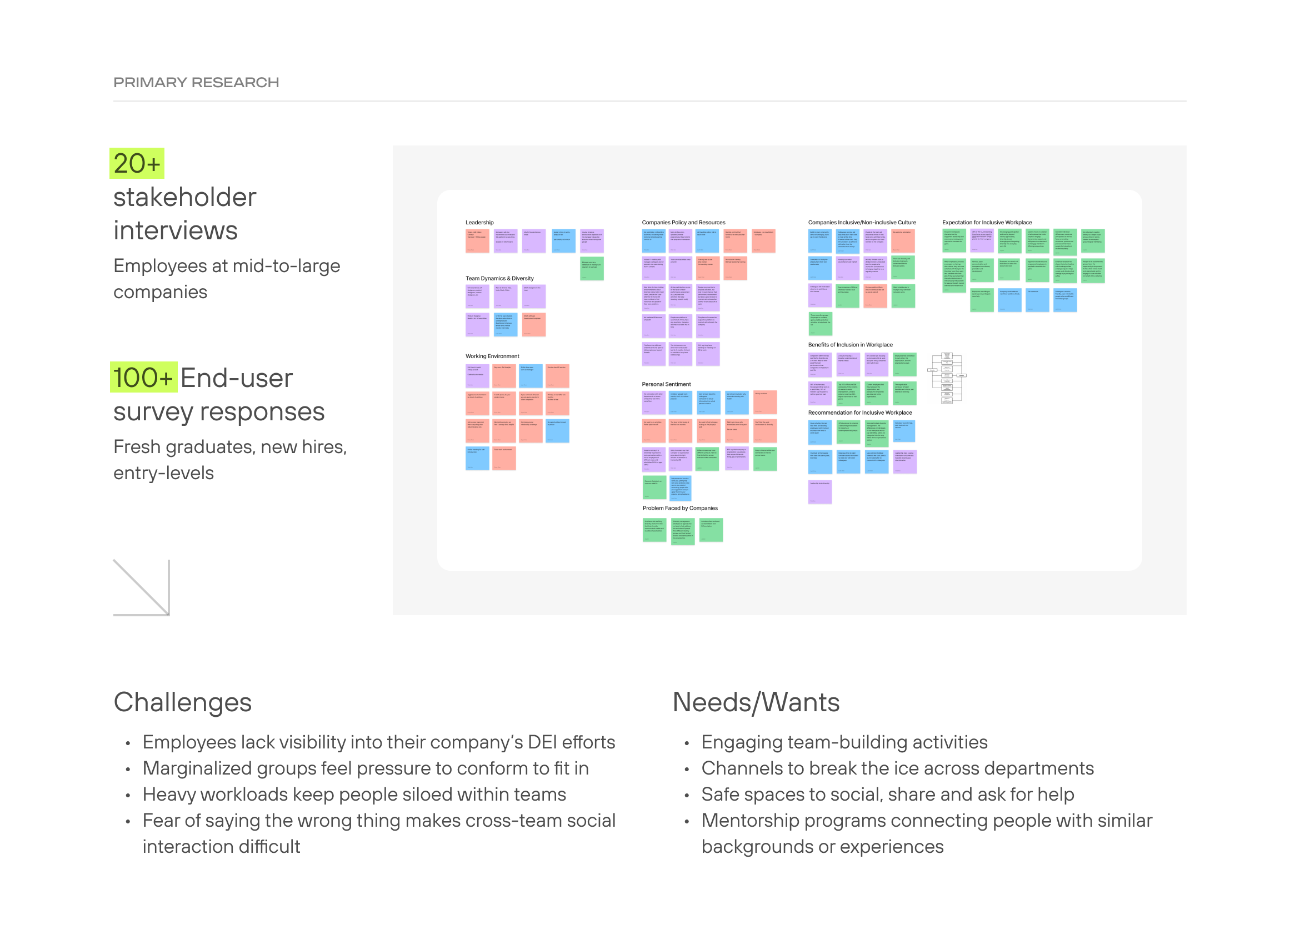Select the "Engaging team-building activities" bullet

pyautogui.click(x=844, y=742)
